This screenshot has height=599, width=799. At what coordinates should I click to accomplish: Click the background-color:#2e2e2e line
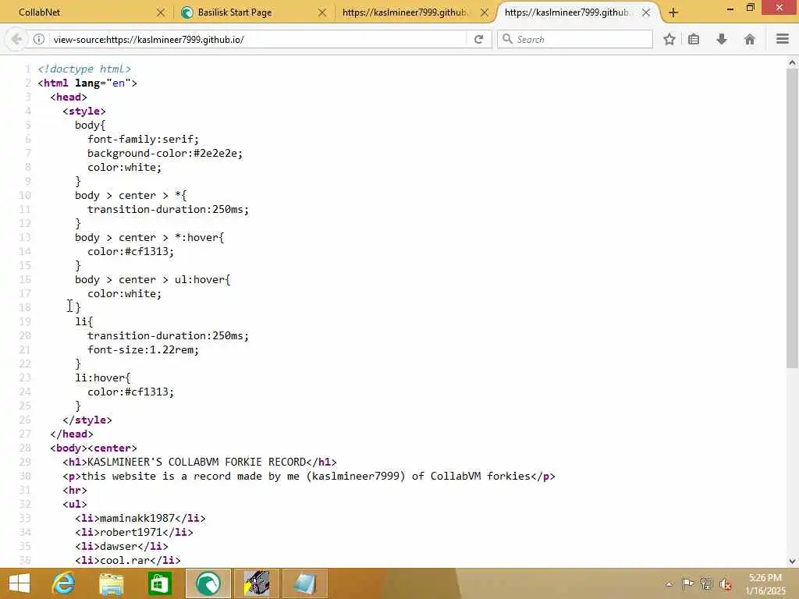165,154
